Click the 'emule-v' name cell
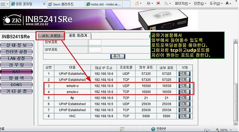The width and height of the screenshot is (239, 132). 72,92
